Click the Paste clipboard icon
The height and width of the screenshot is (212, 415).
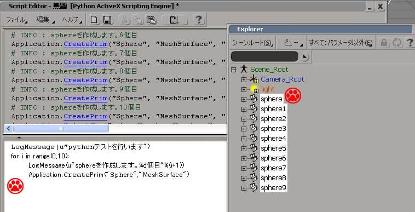pos(151,20)
